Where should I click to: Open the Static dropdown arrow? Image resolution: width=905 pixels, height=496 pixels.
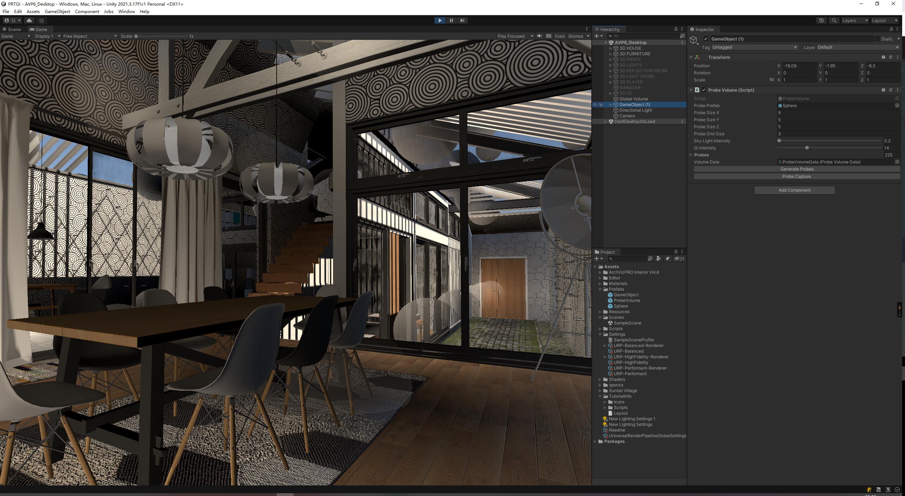tap(898, 39)
